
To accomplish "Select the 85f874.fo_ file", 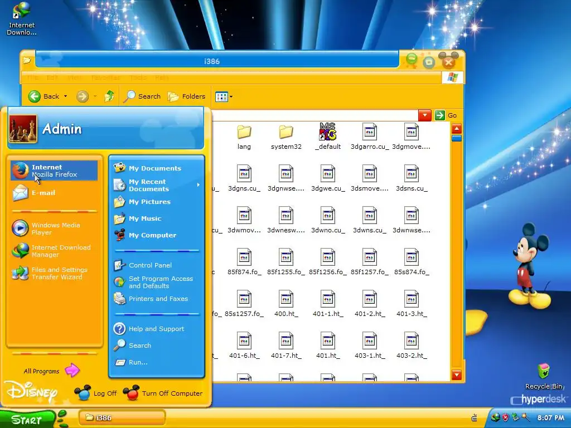I will coord(244,262).
